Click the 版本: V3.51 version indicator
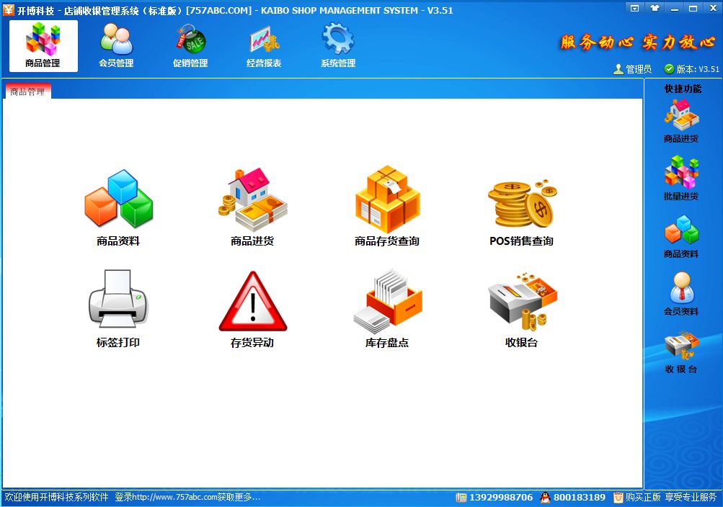723x507 pixels. point(692,69)
